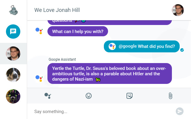Select the "What can I help you with?" bubble
The height and width of the screenshot is (119, 191).
pyautogui.click(x=78, y=31)
